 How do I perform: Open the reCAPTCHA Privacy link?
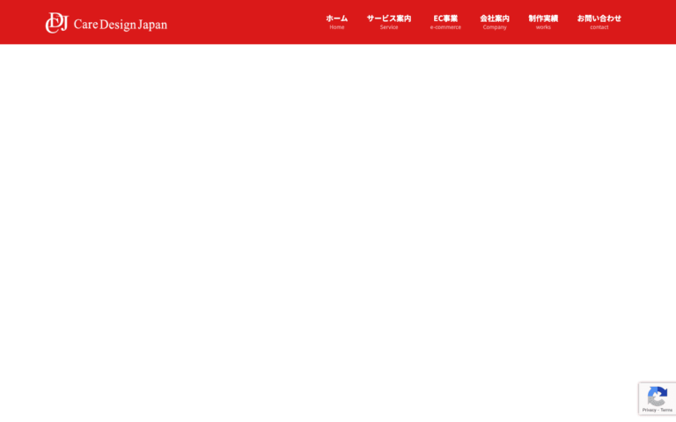(x=649, y=411)
